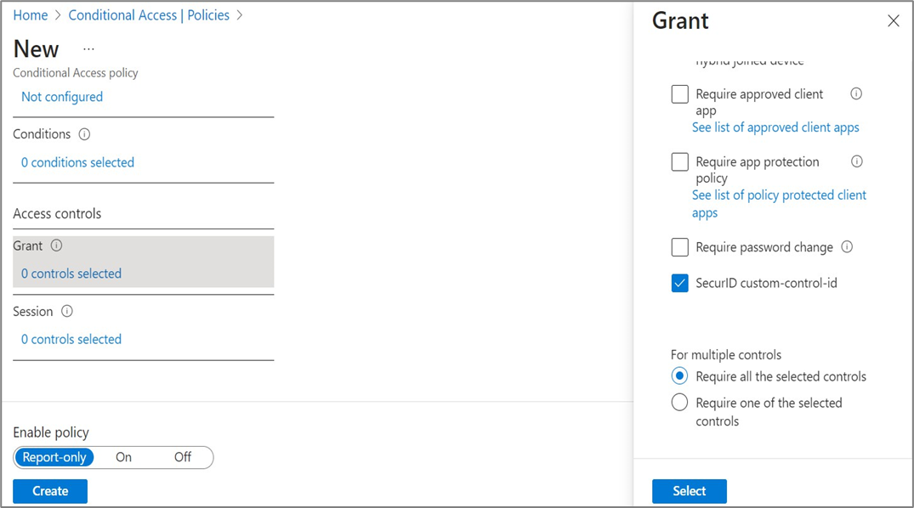
Task: Choose Require all the selected controls
Action: click(x=679, y=376)
